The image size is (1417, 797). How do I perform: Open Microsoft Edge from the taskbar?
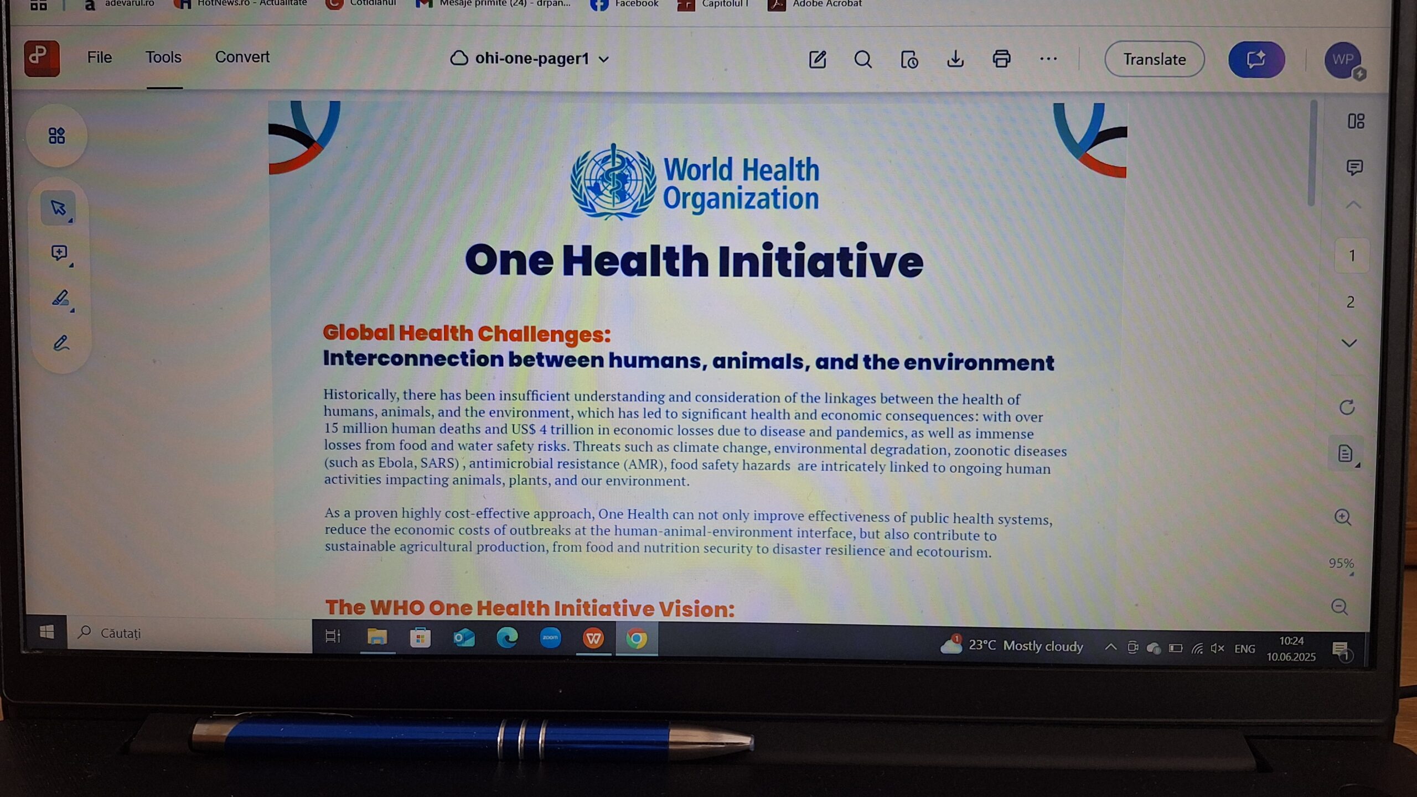507,638
